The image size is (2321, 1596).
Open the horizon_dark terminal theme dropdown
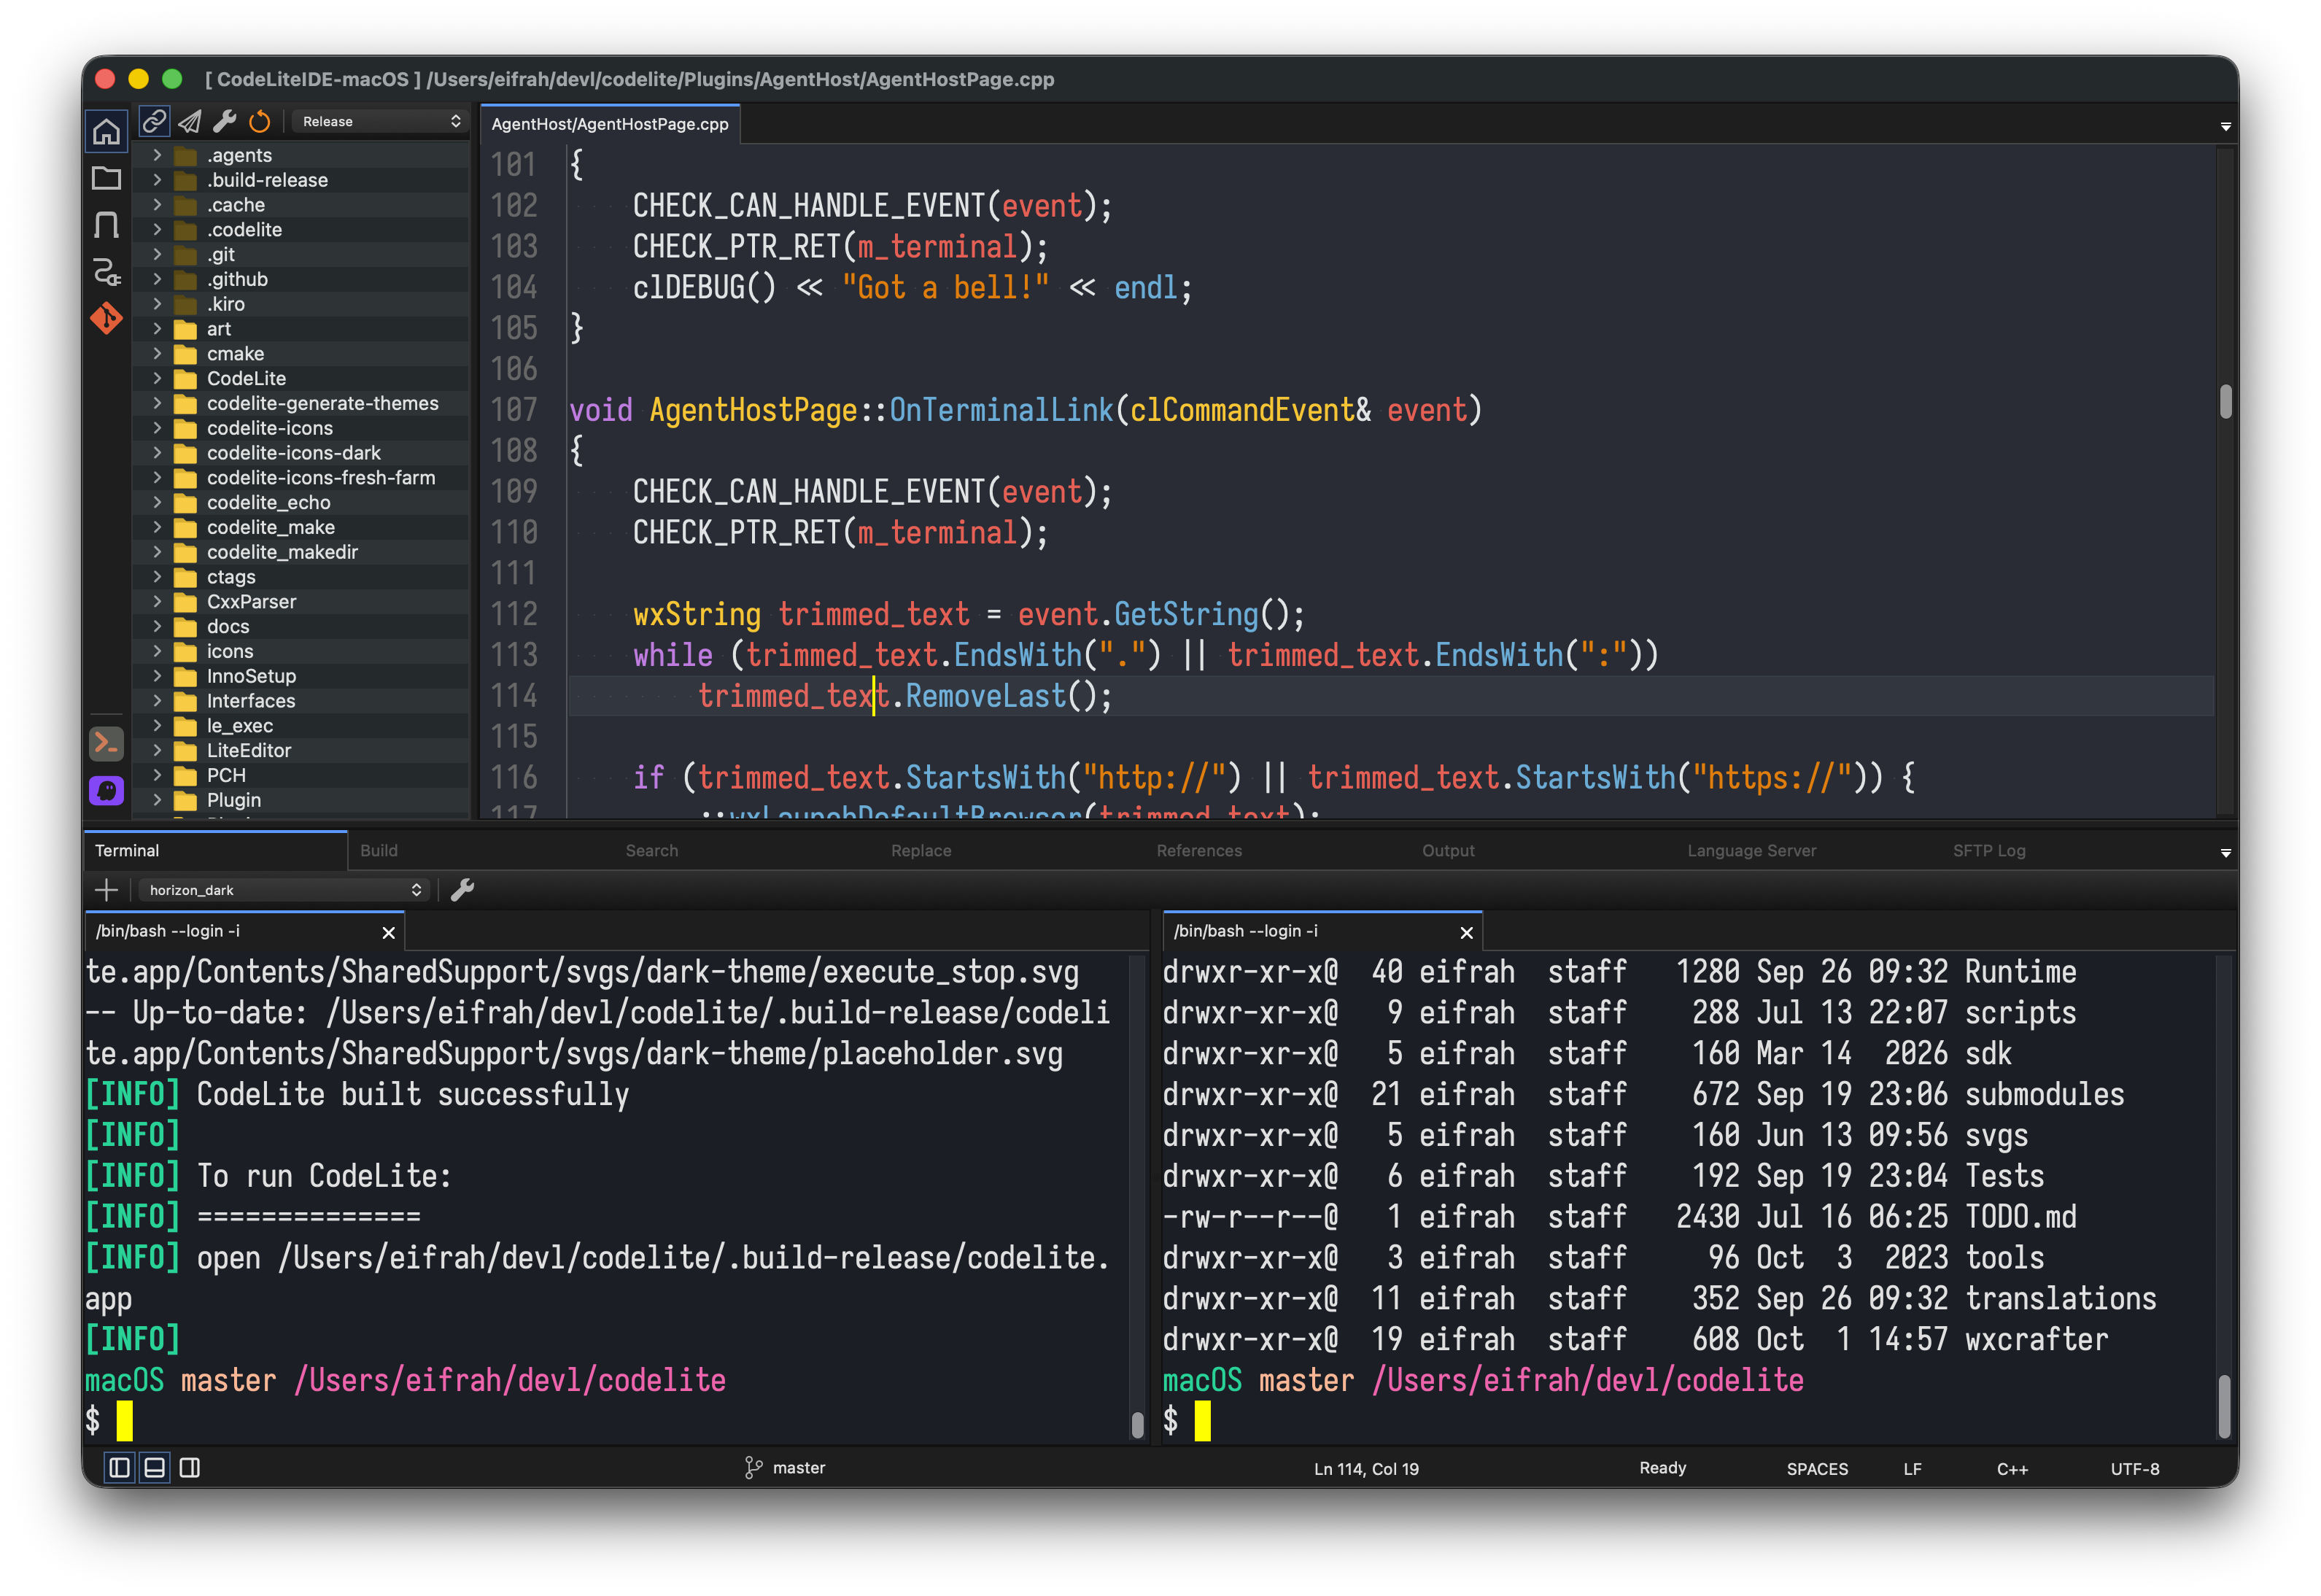[x=284, y=889]
